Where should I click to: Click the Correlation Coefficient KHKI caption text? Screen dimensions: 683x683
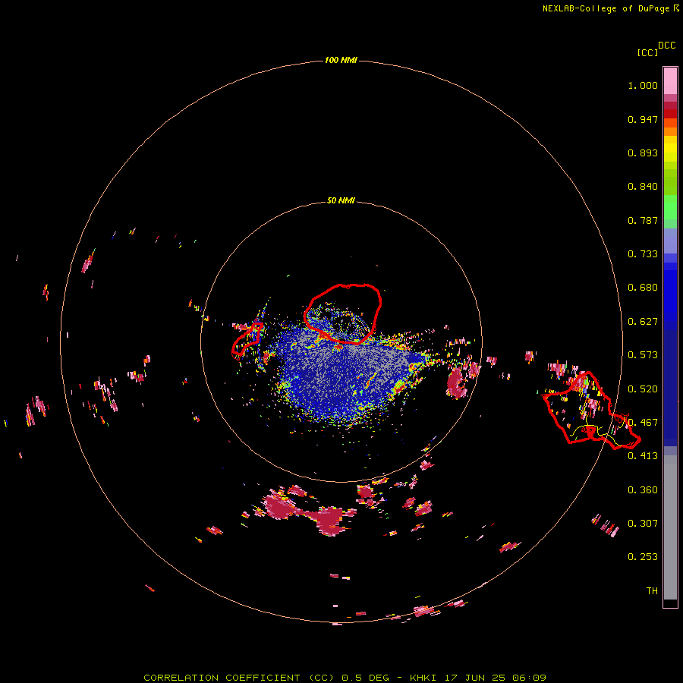point(345,678)
